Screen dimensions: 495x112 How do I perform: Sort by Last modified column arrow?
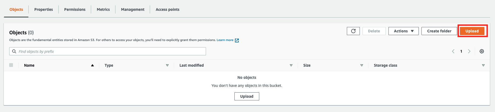(x=291, y=65)
